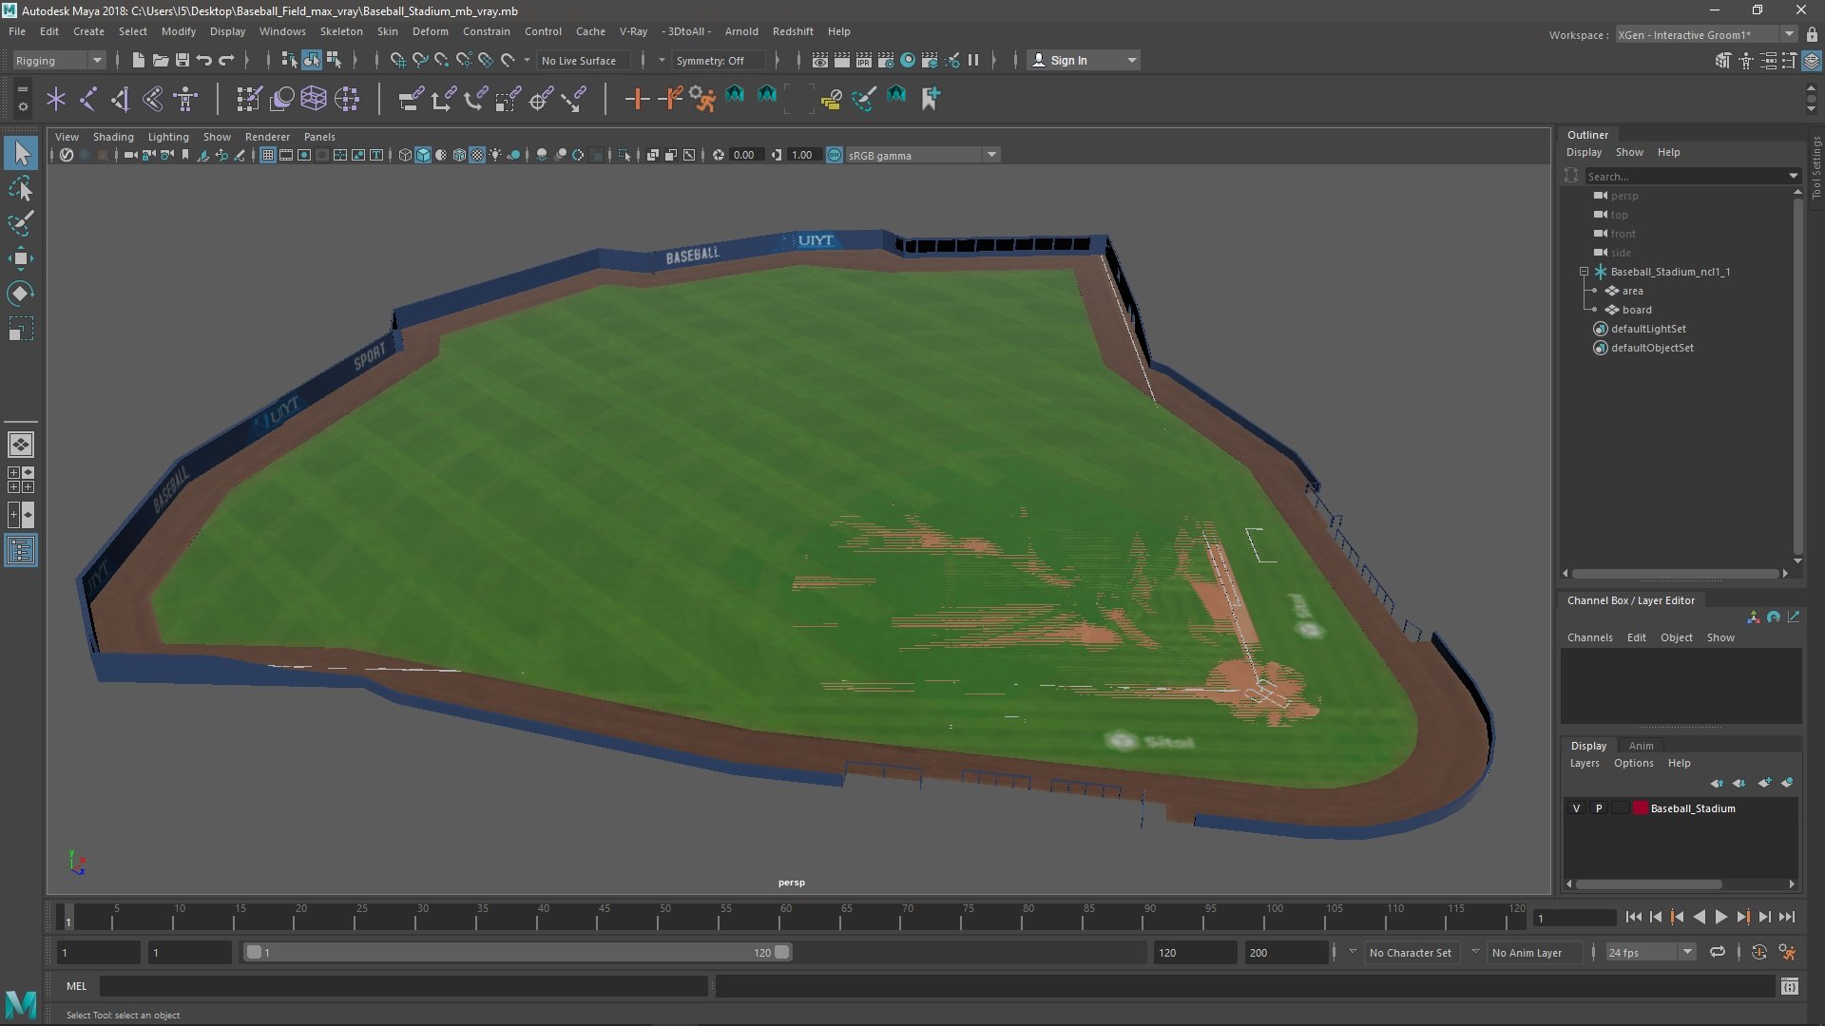The height and width of the screenshot is (1026, 1825).
Task: Click the Save Scene disk icon
Action: click(x=182, y=60)
